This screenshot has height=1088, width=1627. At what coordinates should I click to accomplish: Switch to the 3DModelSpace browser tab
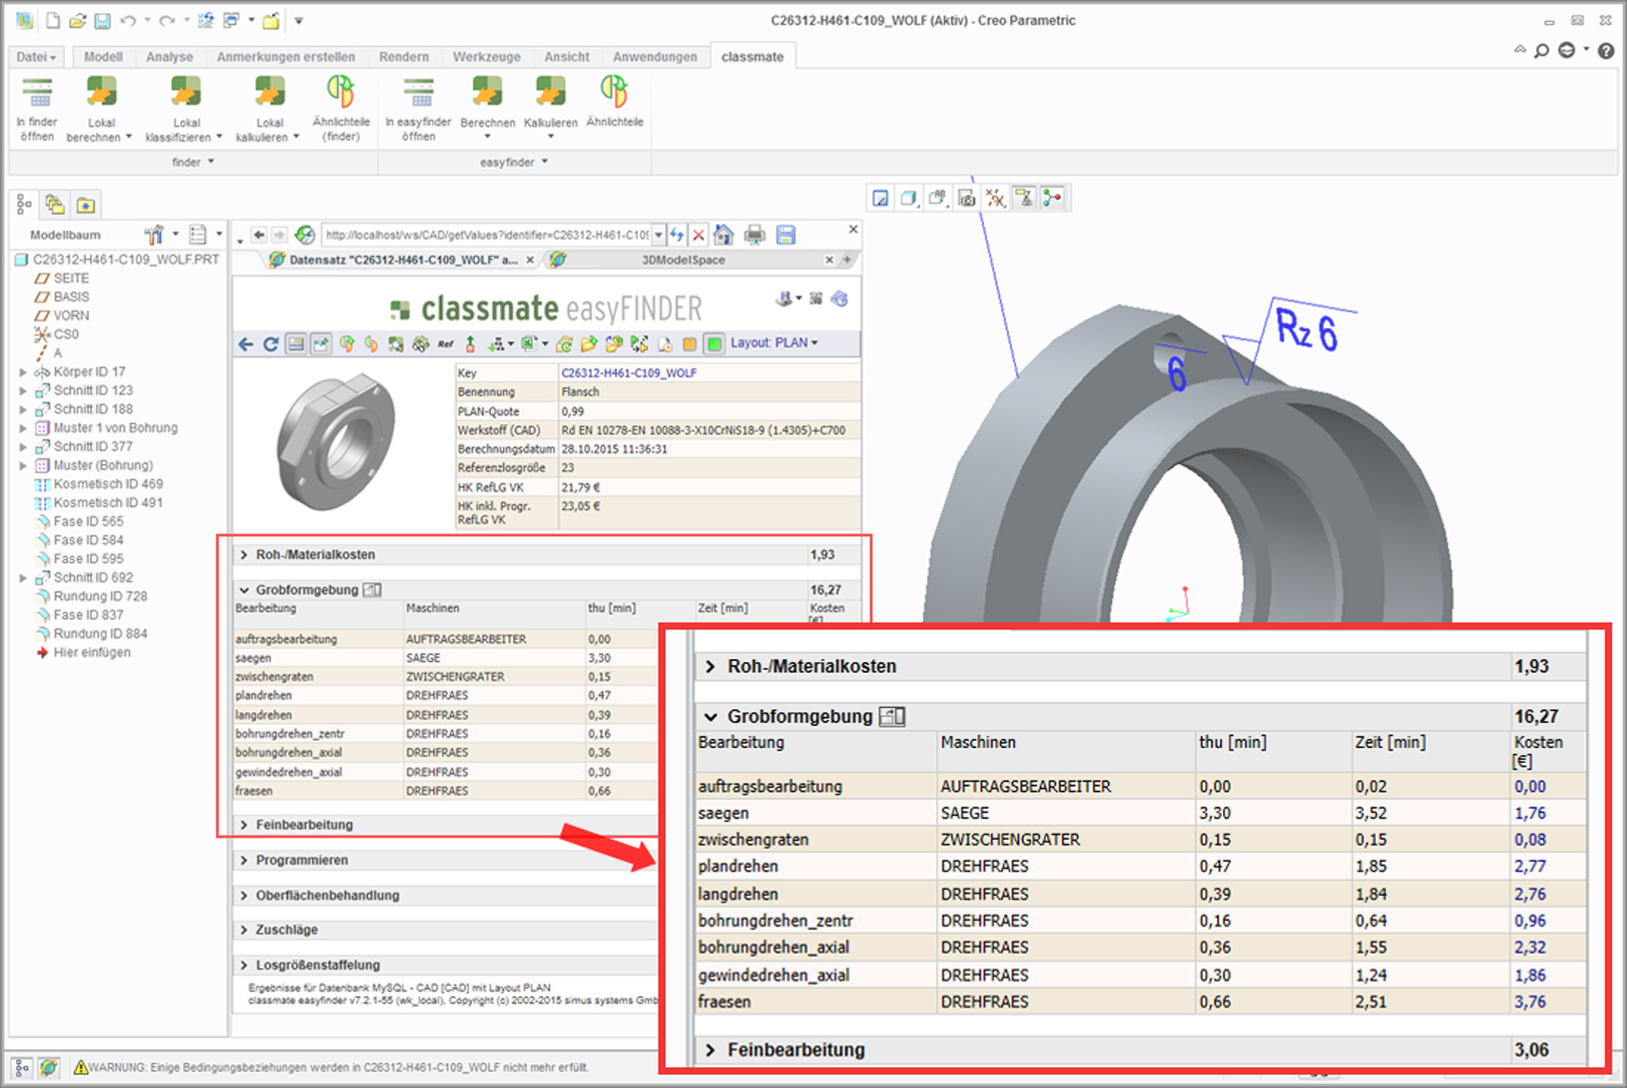tap(683, 260)
